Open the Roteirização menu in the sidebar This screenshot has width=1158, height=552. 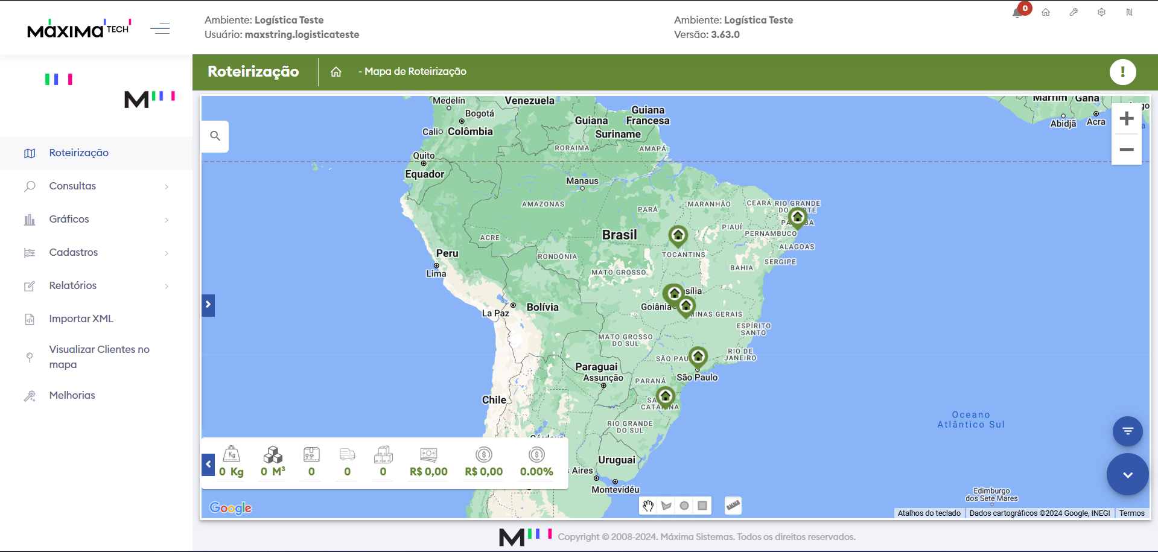(x=96, y=153)
